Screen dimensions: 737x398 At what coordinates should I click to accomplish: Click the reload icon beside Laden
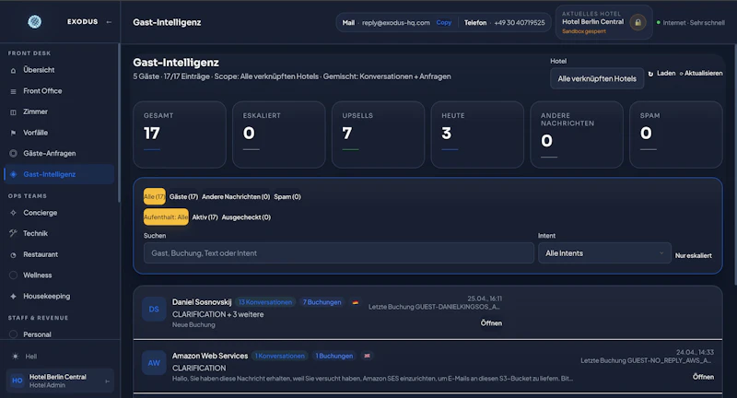click(x=650, y=74)
